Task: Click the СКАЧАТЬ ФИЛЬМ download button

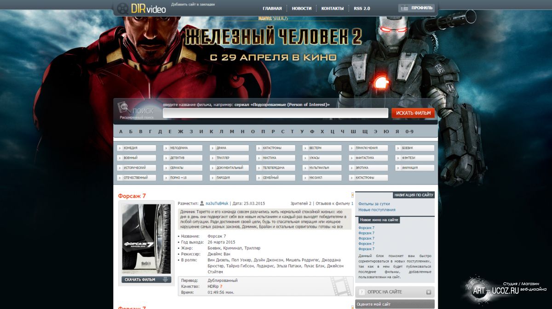Action: (146, 280)
